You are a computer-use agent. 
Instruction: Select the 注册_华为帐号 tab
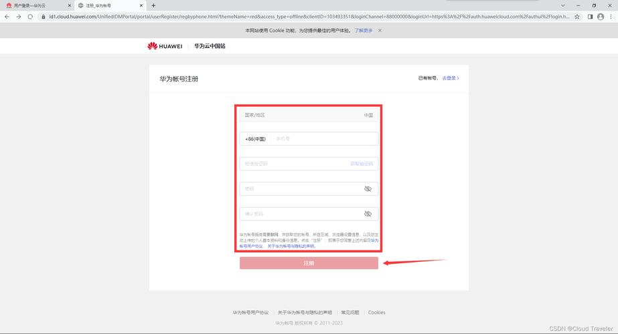click(110, 5)
